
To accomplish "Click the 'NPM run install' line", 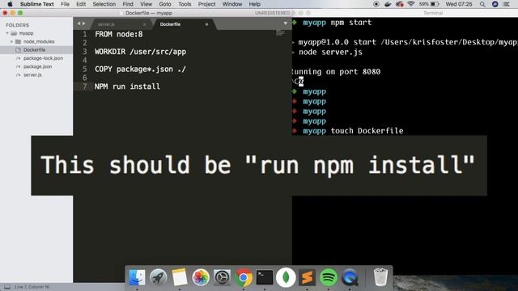I will [x=127, y=86].
